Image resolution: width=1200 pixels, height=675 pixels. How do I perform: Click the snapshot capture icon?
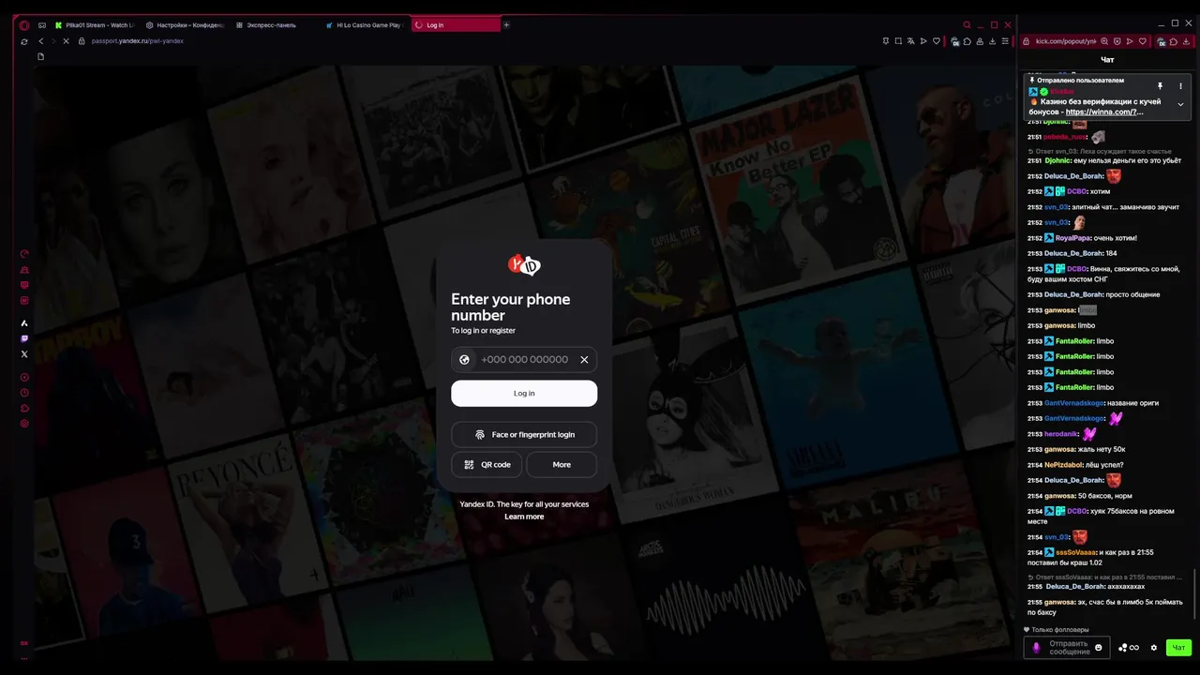[898, 41]
